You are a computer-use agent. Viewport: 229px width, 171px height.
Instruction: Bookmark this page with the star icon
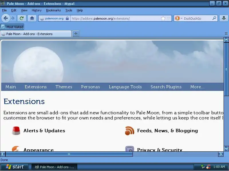click(163, 18)
